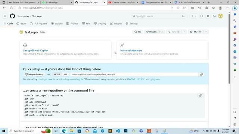Screen dimensions: 239x134
Task: Open browser Settings and more menu
Action: pos(227,8)
